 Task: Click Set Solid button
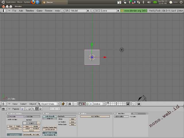tap(36, 135)
